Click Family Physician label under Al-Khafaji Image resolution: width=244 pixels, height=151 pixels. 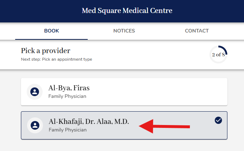click(x=67, y=130)
